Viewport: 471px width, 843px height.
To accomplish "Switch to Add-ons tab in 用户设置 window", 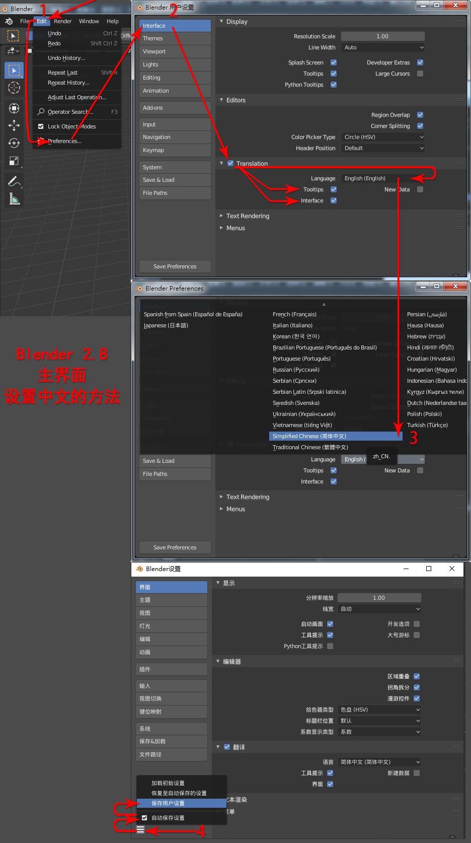I will click(175, 108).
